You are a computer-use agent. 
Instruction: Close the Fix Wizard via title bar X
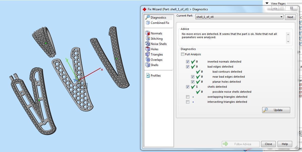click(291, 8)
